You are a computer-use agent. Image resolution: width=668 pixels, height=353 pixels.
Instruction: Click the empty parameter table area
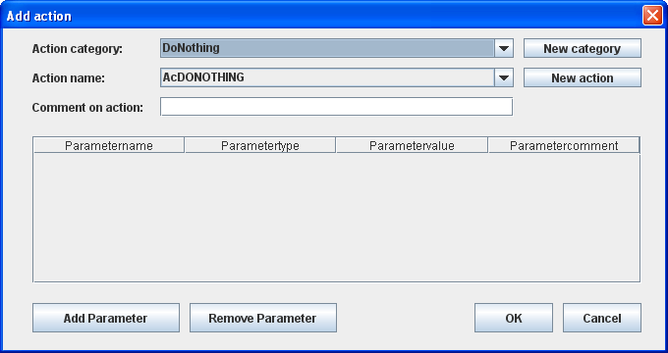point(337,217)
